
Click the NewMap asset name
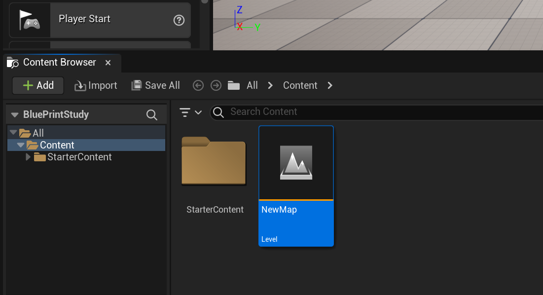click(279, 210)
